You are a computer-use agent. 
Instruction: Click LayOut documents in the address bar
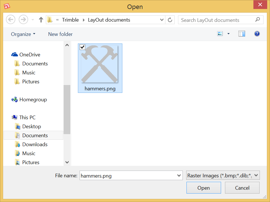point(109,20)
